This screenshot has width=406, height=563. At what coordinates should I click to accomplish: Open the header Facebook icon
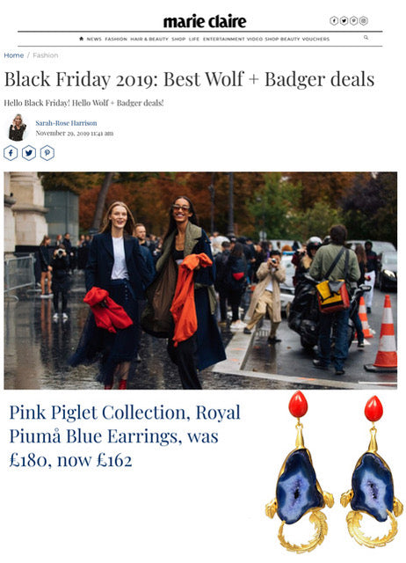click(334, 21)
